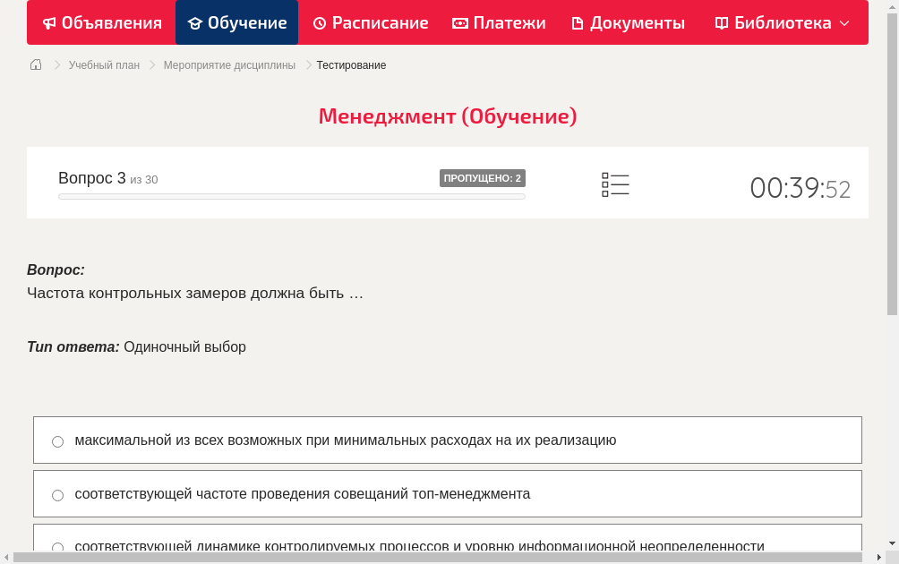Click the question progress bar
Viewport: 899px width, 564px height.
pos(291,196)
